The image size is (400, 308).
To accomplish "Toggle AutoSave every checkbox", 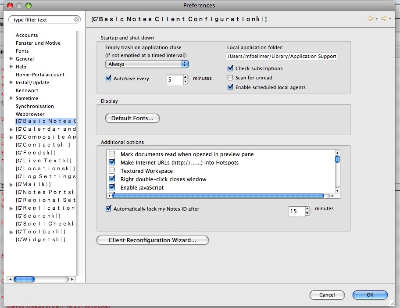I will point(108,78).
